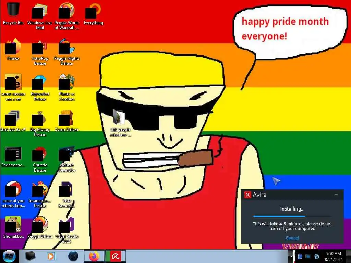Click the 'Installing...' text in Avira
This screenshot has width=351, height=263.
[292, 209]
